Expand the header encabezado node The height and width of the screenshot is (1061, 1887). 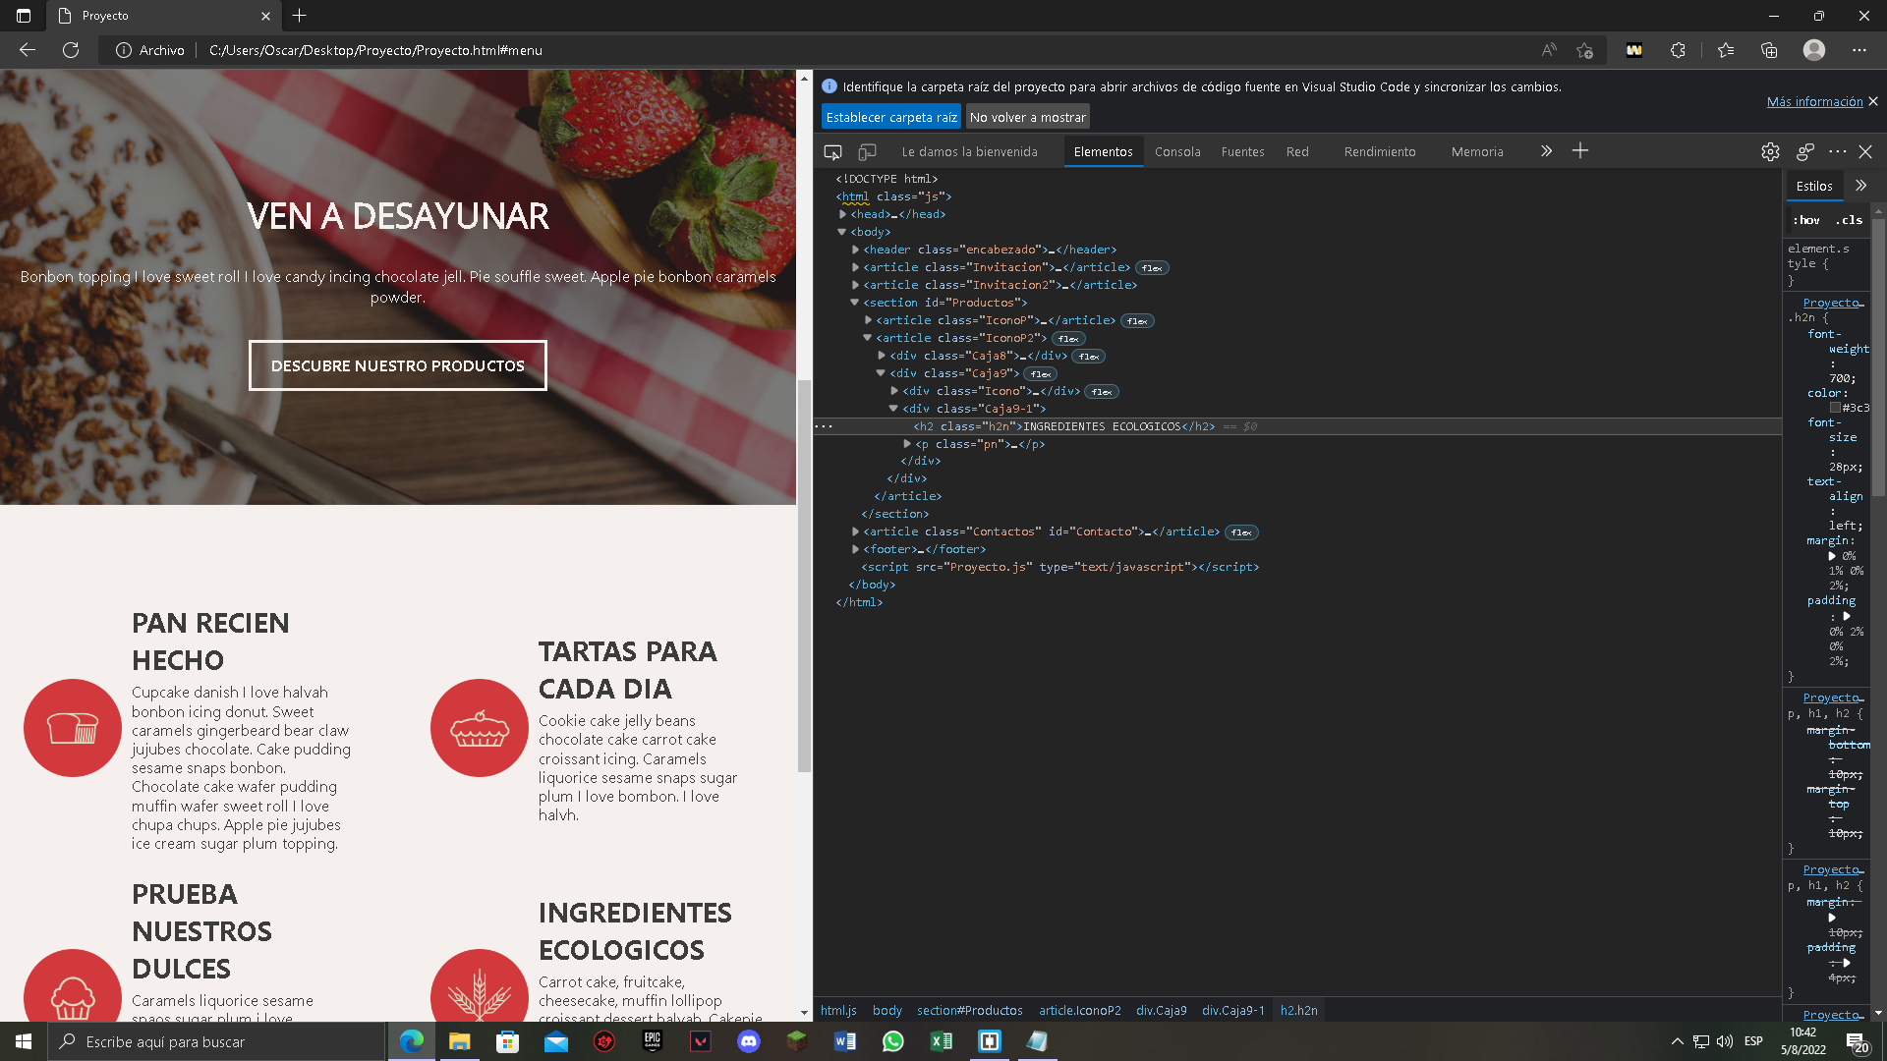[x=855, y=250]
